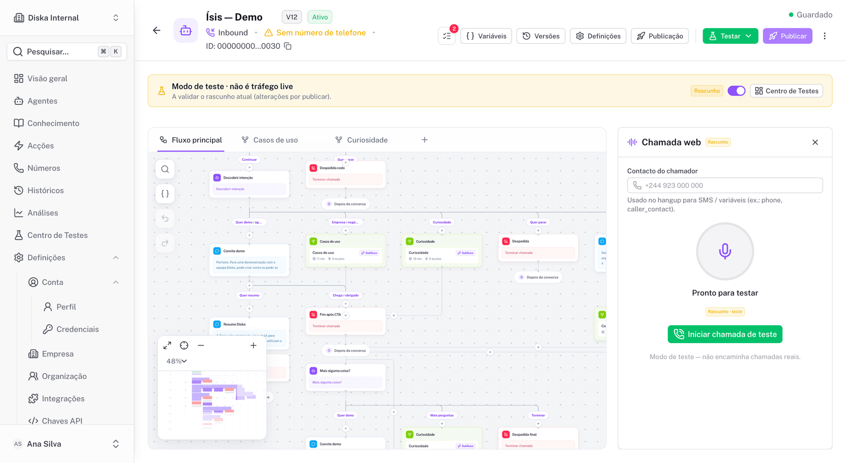The width and height of the screenshot is (846, 463).
Task: Click the Pesquisar search field
Action: click(67, 52)
